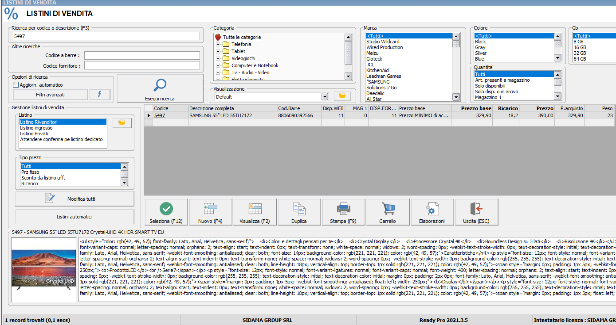Click Uscita (ESC) exit button
Screen dimensions: 616x325
[x=477, y=212]
